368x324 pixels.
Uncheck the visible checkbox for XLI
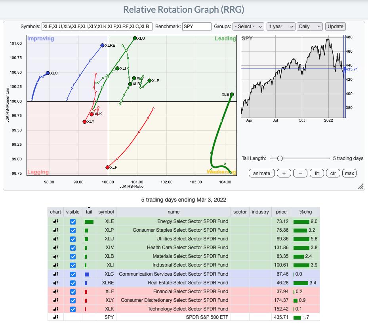pyautogui.click(x=73, y=265)
